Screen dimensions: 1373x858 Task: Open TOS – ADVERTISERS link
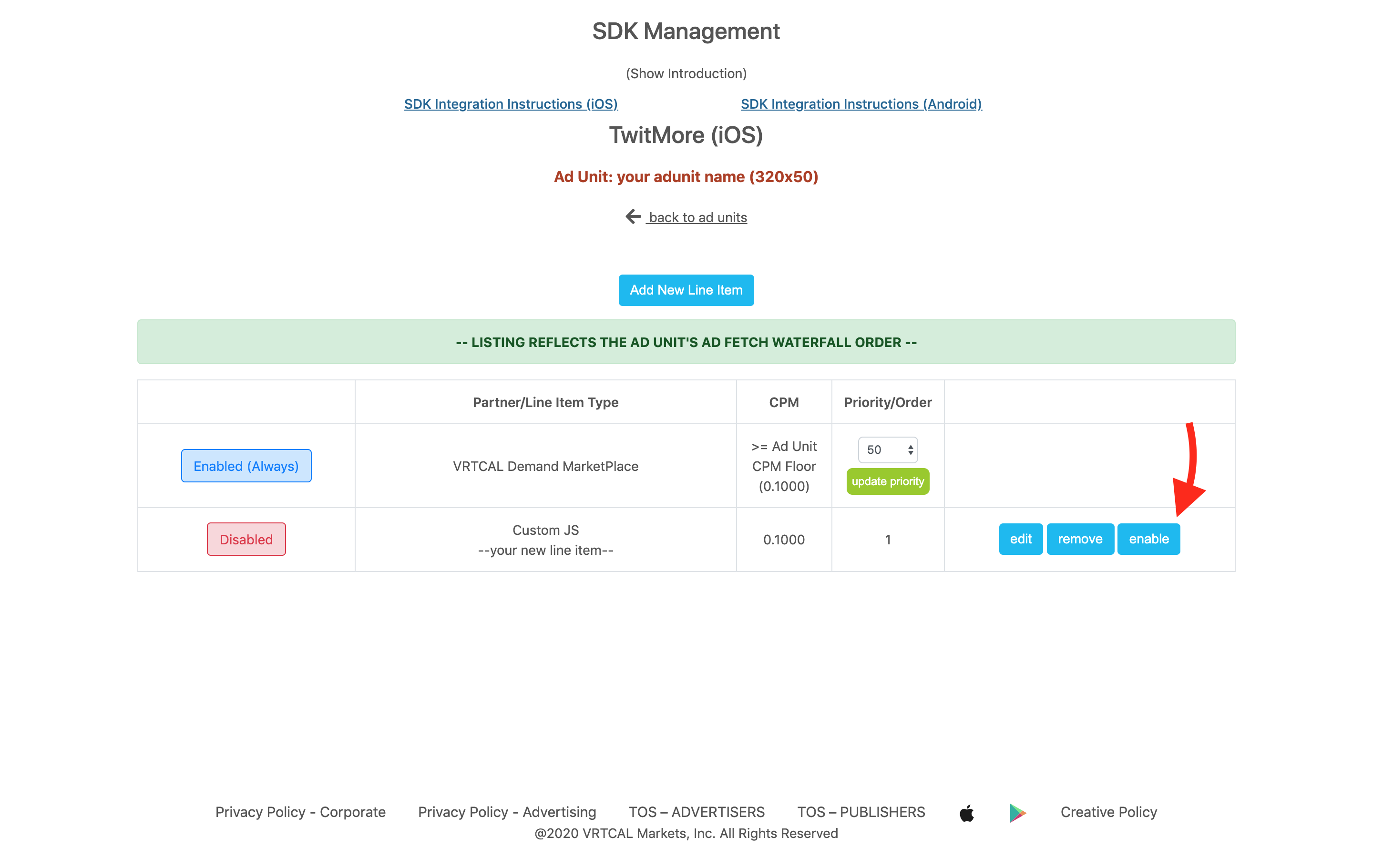click(696, 812)
